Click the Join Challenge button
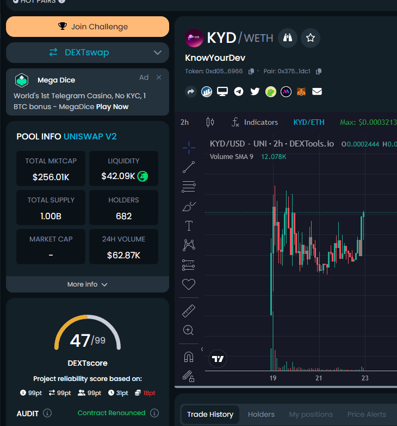 (88, 27)
